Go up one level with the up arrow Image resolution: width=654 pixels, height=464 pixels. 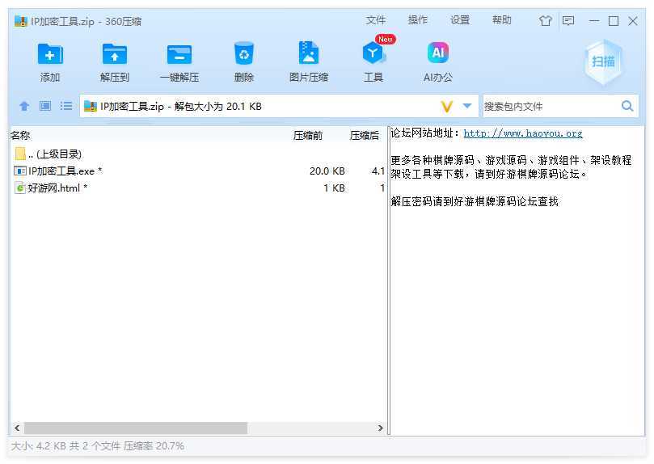pyautogui.click(x=24, y=106)
